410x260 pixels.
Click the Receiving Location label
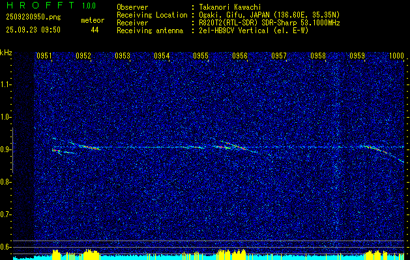[152, 15]
